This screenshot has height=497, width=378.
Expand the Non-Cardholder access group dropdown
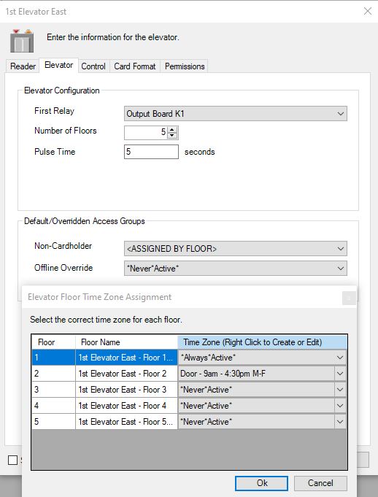pos(236,249)
